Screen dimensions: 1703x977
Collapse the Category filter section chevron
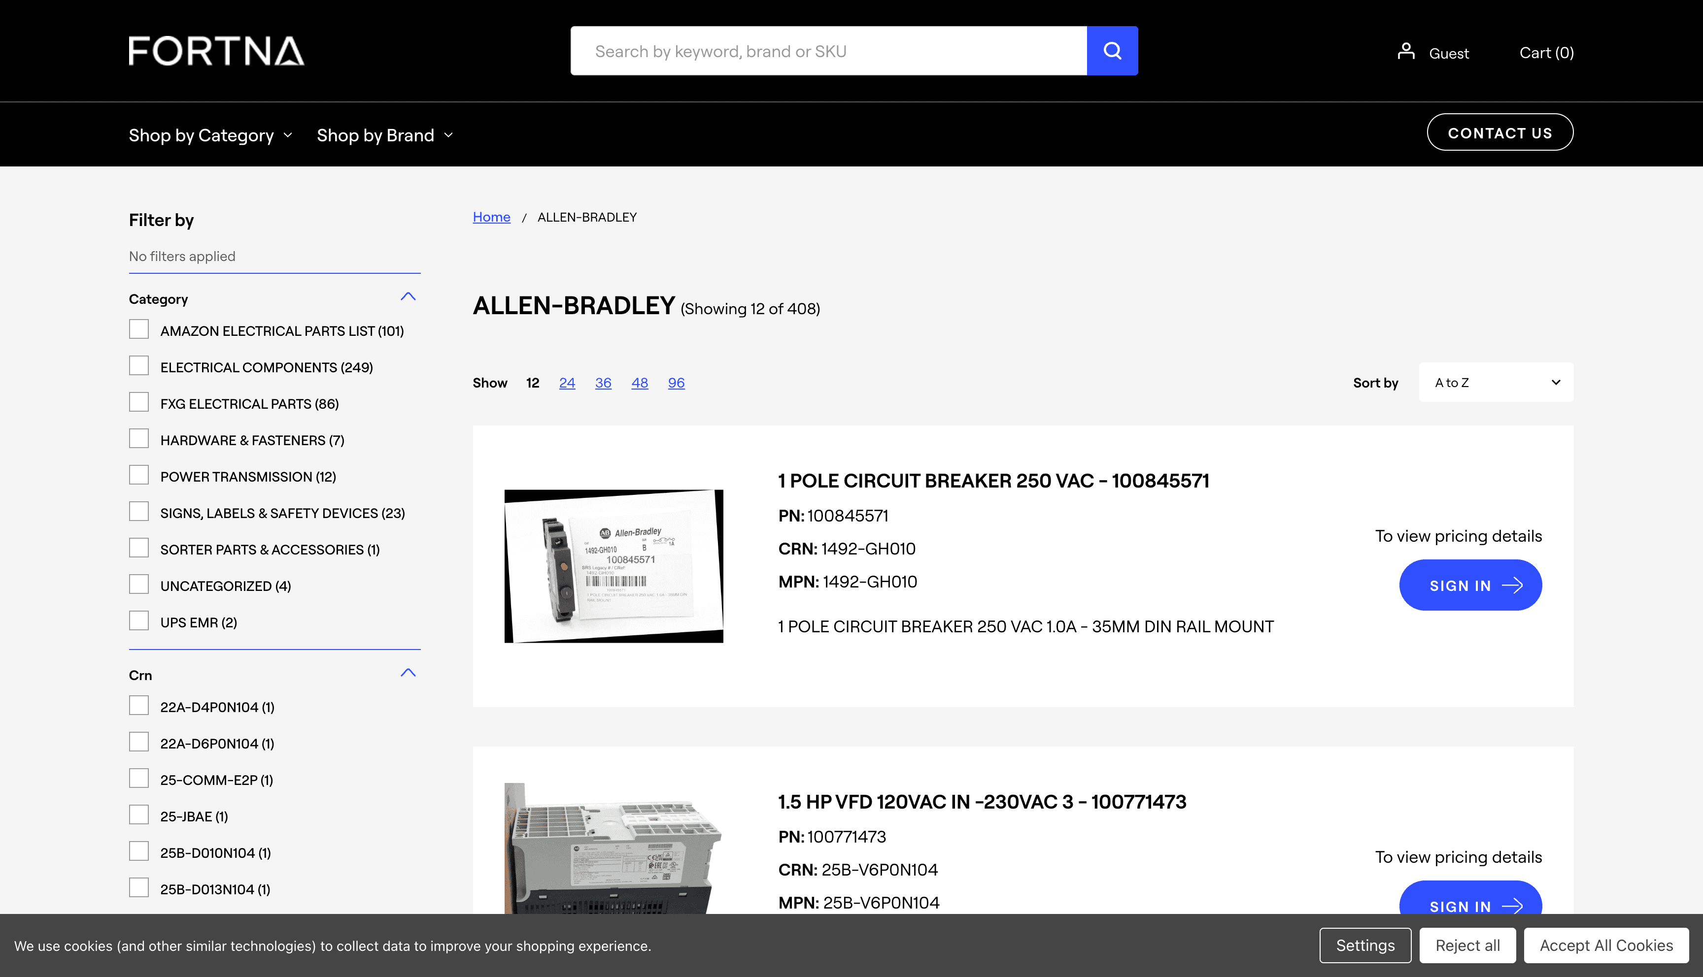(409, 296)
